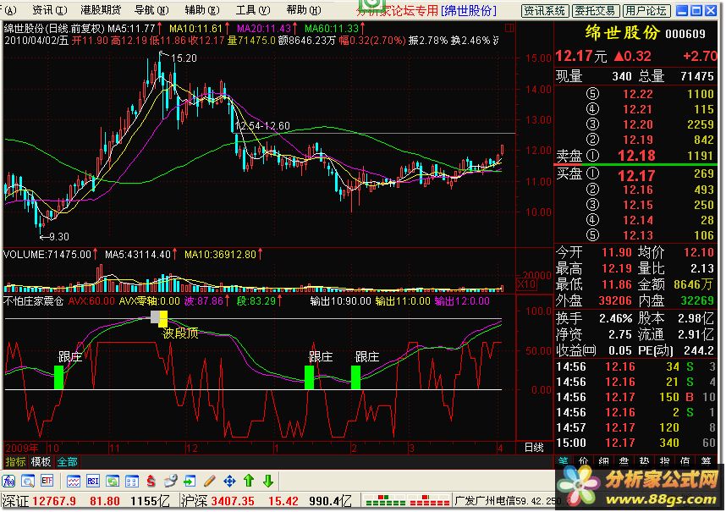Open the stock search magnifier icon
Viewport: 726px width, 512px height.
(28, 481)
